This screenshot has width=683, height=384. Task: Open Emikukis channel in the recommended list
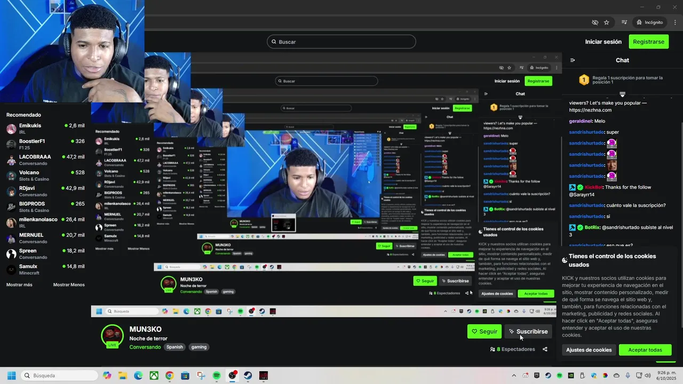45,129
